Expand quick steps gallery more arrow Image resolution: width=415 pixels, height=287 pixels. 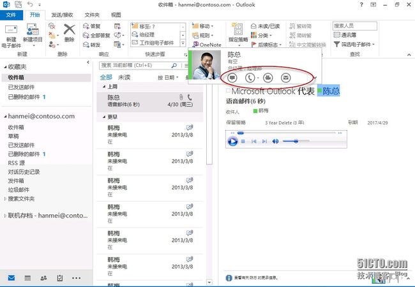183,43
